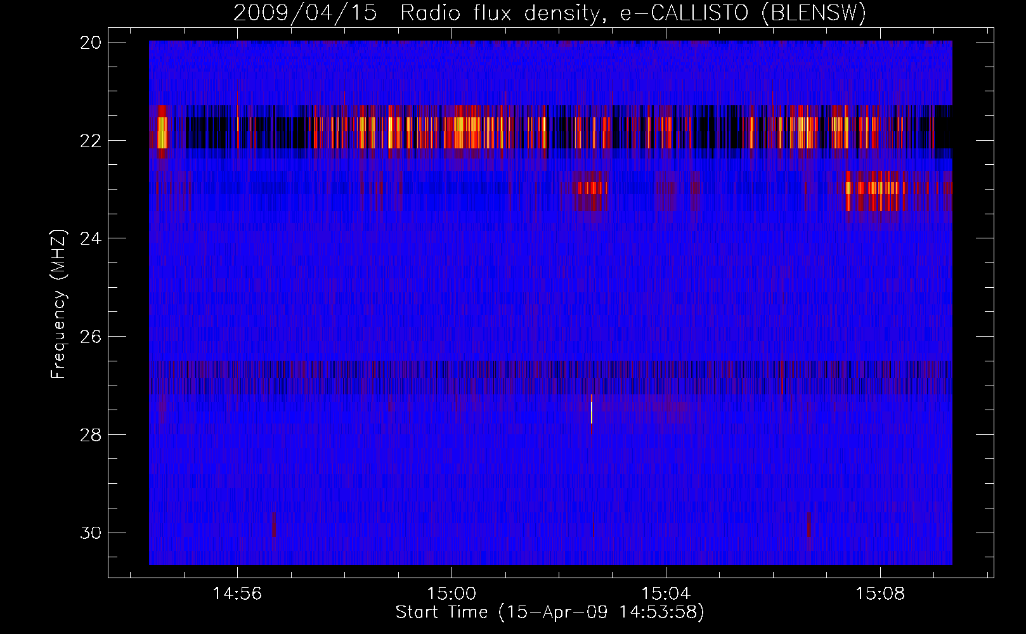This screenshot has width=1026, height=634.
Task: Click the red burst at 23 MHz near 15:08
Action: click(876, 190)
